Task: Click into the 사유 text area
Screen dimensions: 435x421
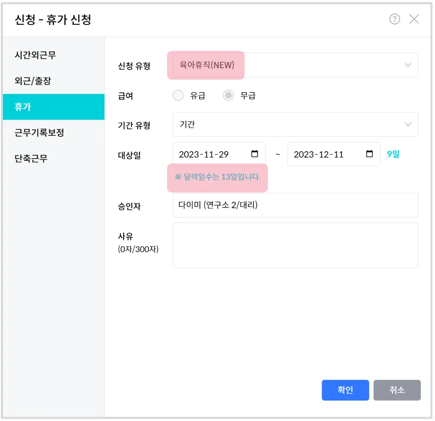Action: point(295,245)
